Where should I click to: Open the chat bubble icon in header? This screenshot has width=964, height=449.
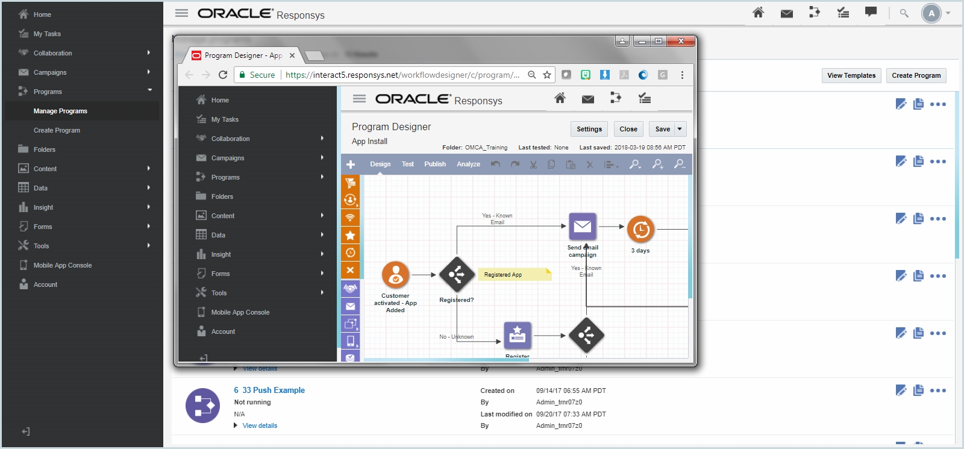coord(871,13)
